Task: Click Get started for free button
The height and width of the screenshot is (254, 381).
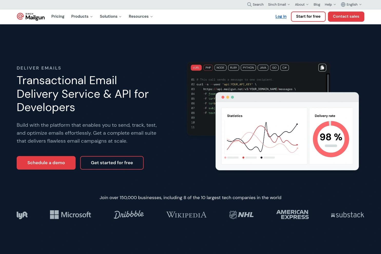Action: [112, 163]
